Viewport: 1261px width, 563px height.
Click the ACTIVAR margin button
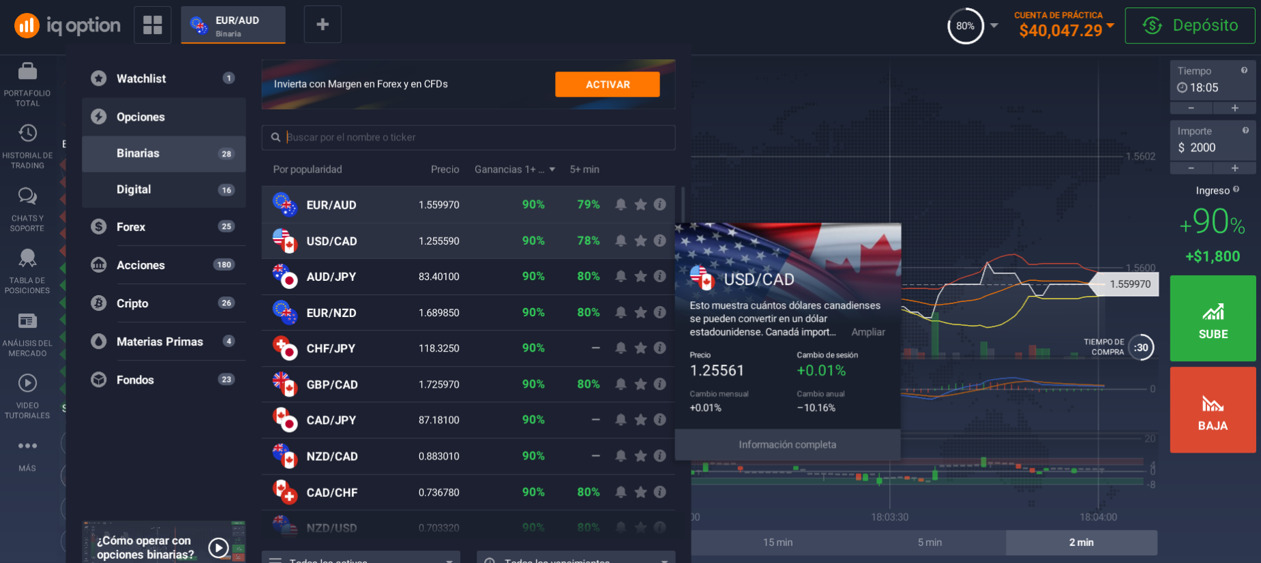tap(607, 85)
